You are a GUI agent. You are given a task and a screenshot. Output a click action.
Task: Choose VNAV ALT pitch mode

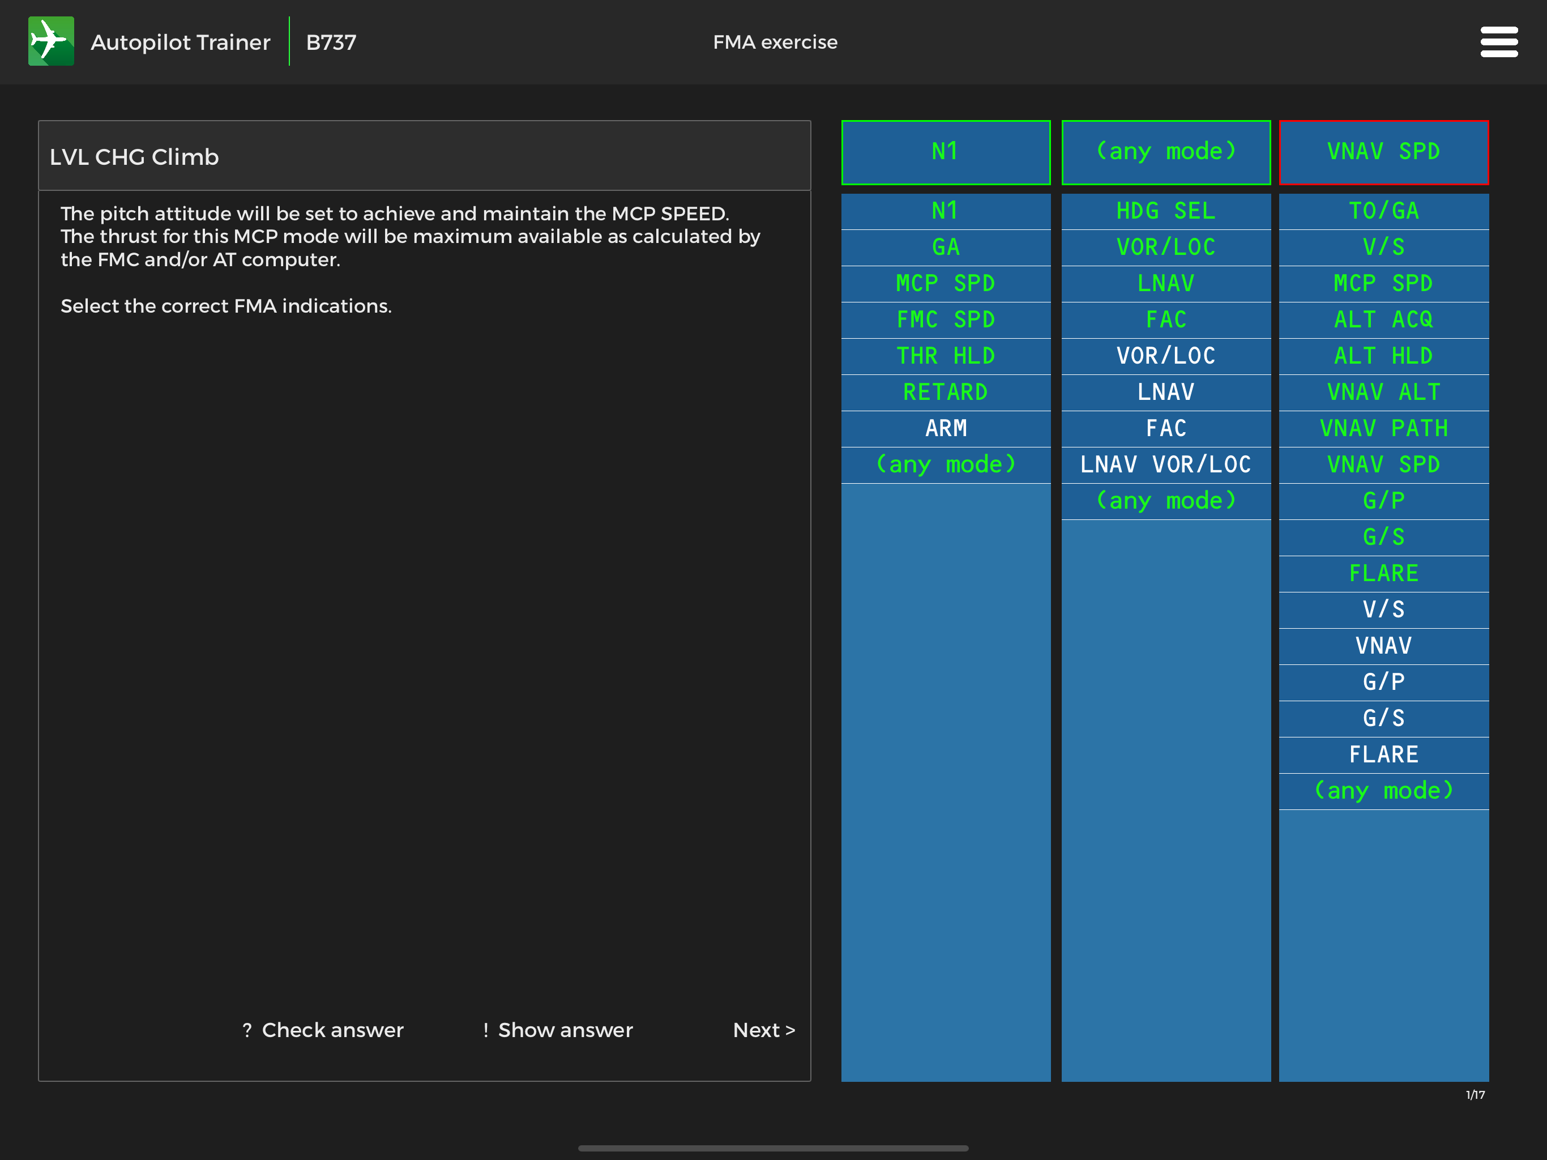1383,393
